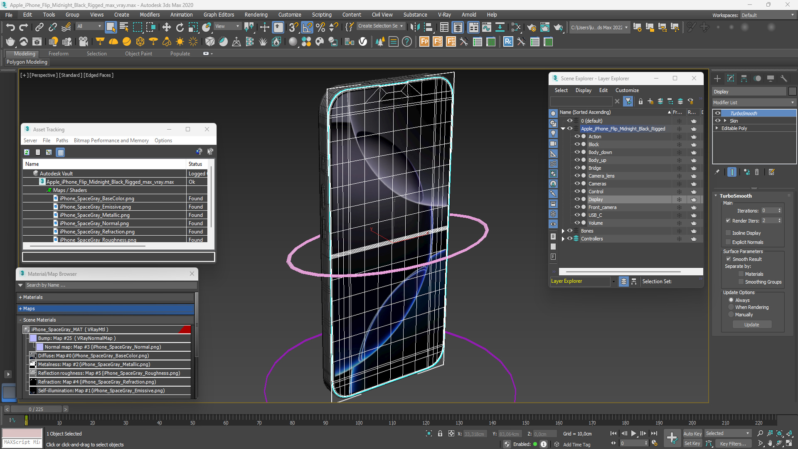
Task: Toggle the Scene Explorer filter icon
Action: pyautogui.click(x=628, y=101)
